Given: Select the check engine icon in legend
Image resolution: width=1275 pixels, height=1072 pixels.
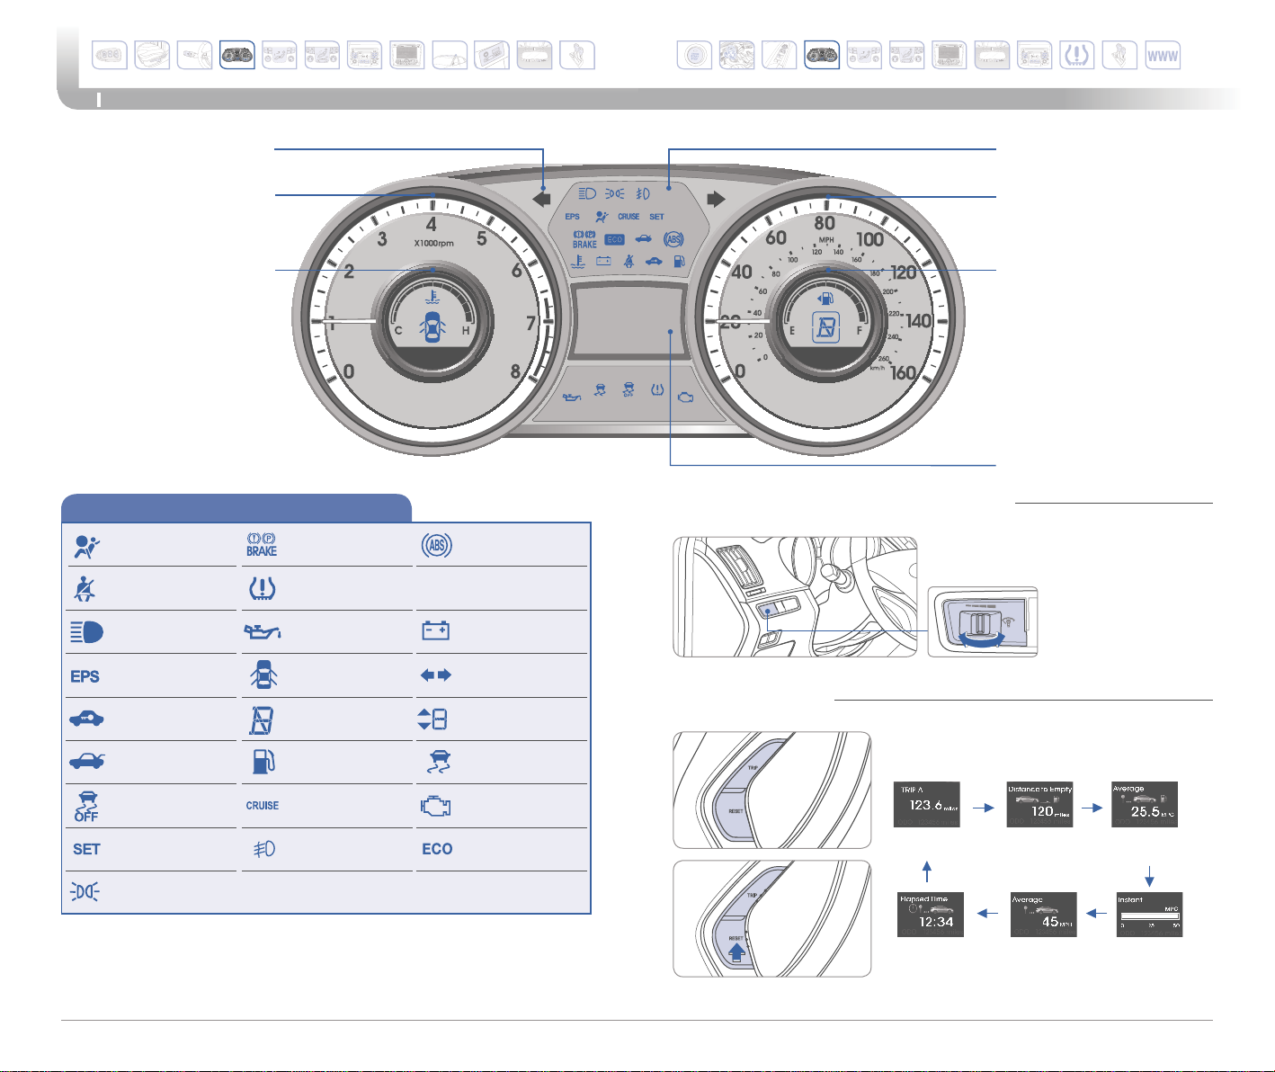Looking at the screenshot, I should tap(436, 806).
